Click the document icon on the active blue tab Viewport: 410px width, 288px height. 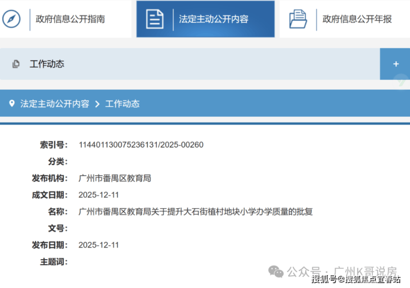click(155, 19)
